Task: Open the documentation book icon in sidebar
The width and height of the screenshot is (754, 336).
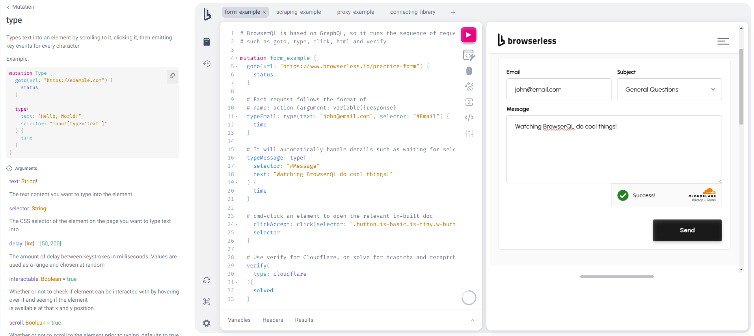Action: 207,42
